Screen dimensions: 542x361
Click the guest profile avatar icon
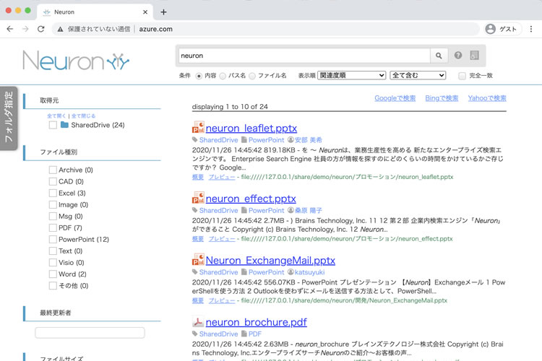490,29
